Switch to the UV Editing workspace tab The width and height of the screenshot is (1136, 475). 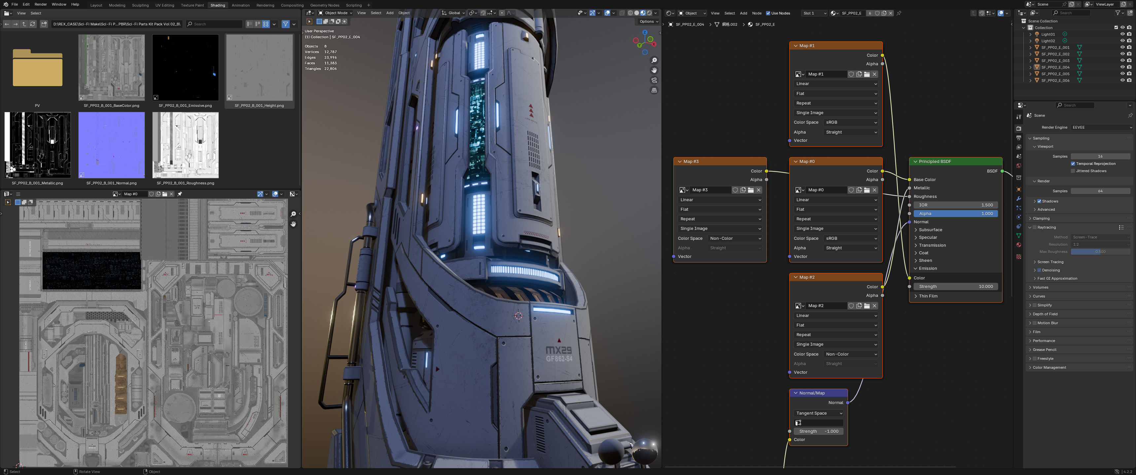coord(164,5)
